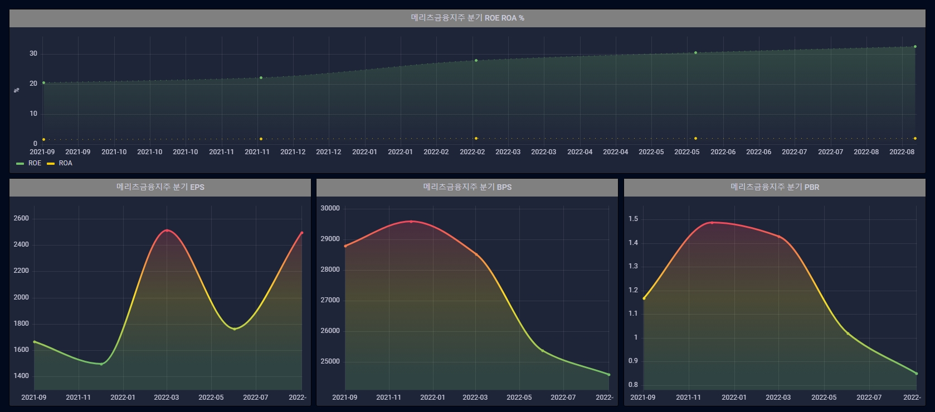
Task: Click the 1.2 y-axis label in PBR chart
Action: click(633, 290)
